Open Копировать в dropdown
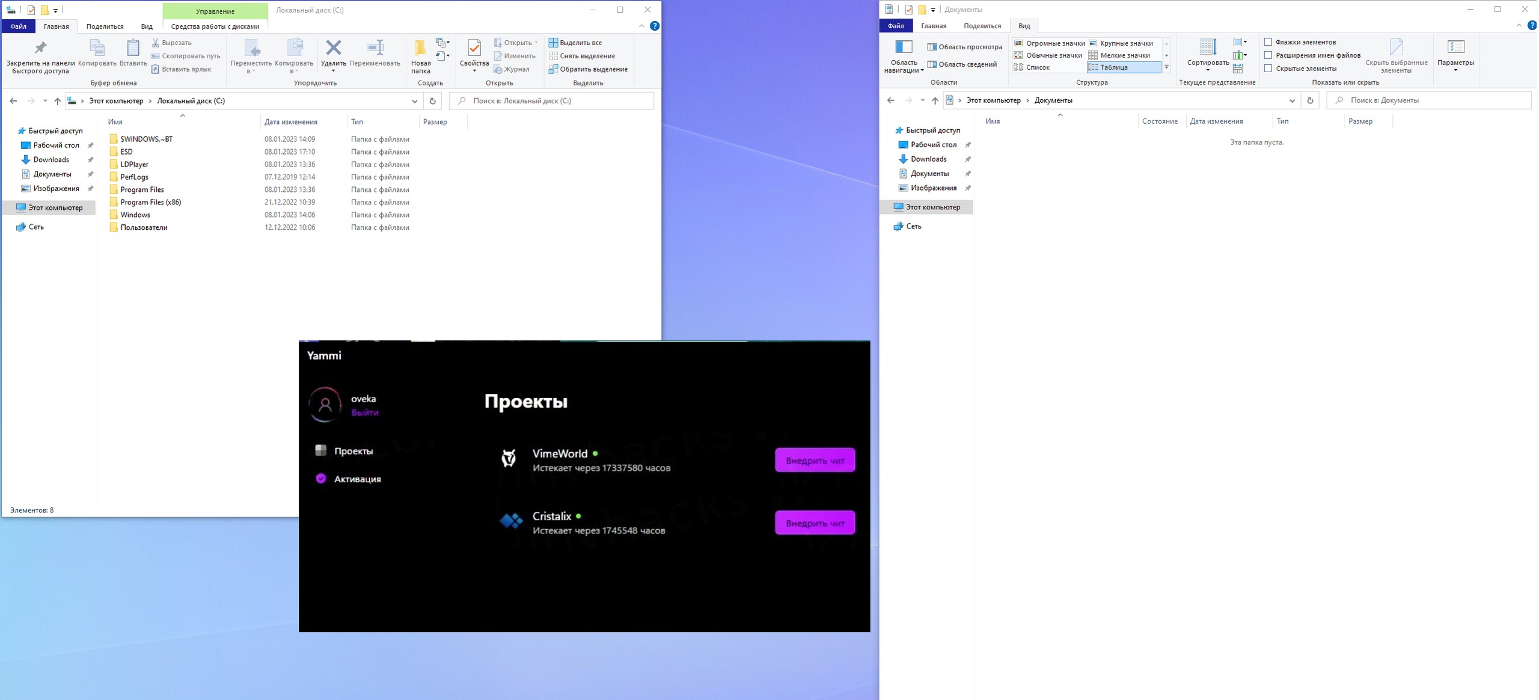 [294, 57]
